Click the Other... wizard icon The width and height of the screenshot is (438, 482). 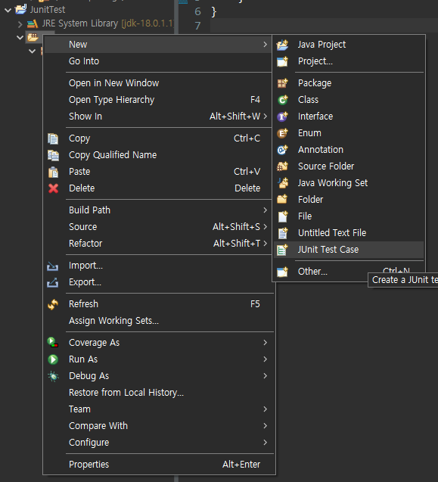click(x=282, y=272)
